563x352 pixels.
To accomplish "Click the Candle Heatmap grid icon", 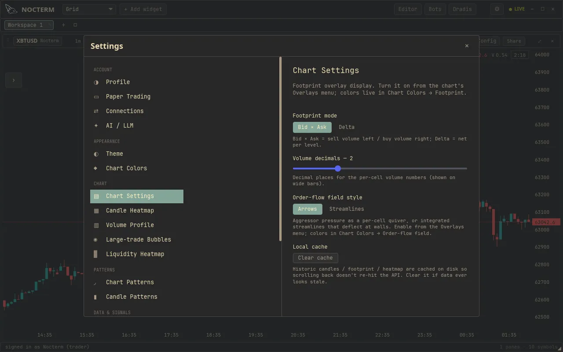I will [x=96, y=211].
